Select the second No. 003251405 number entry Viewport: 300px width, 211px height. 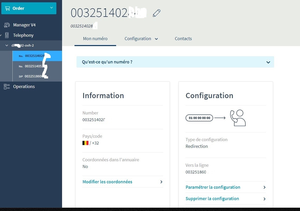click(x=34, y=66)
